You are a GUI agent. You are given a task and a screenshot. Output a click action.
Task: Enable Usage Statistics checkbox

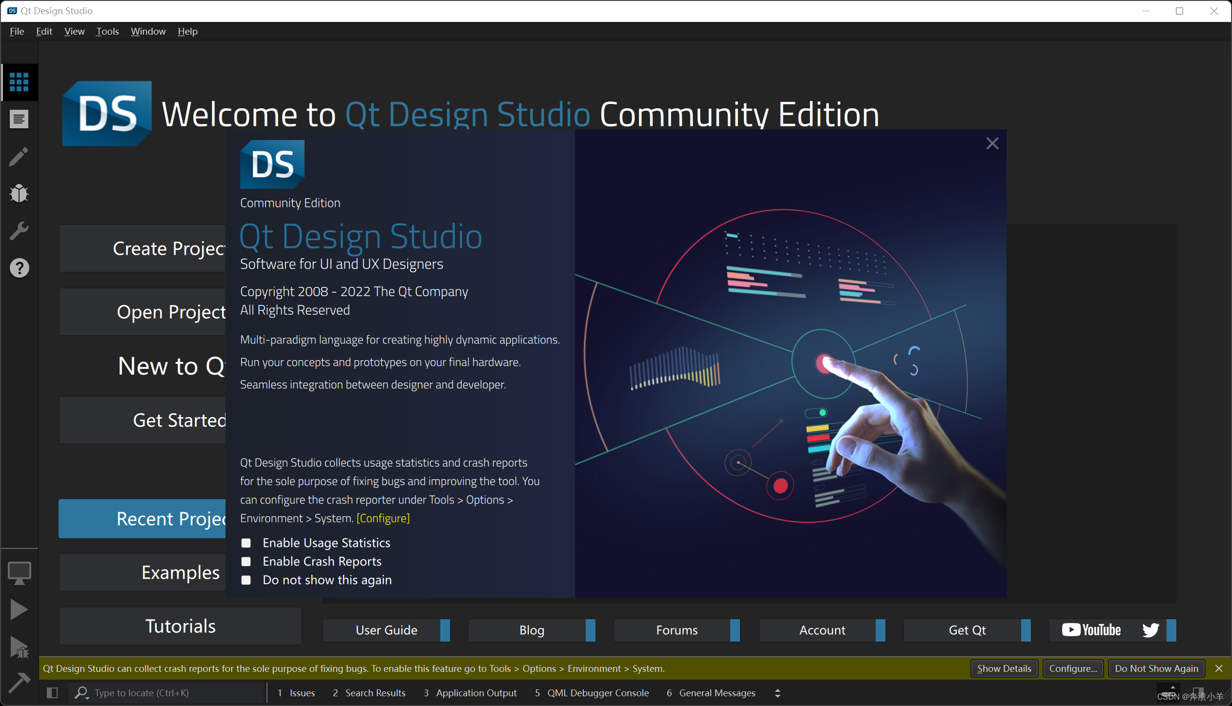(246, 543)
